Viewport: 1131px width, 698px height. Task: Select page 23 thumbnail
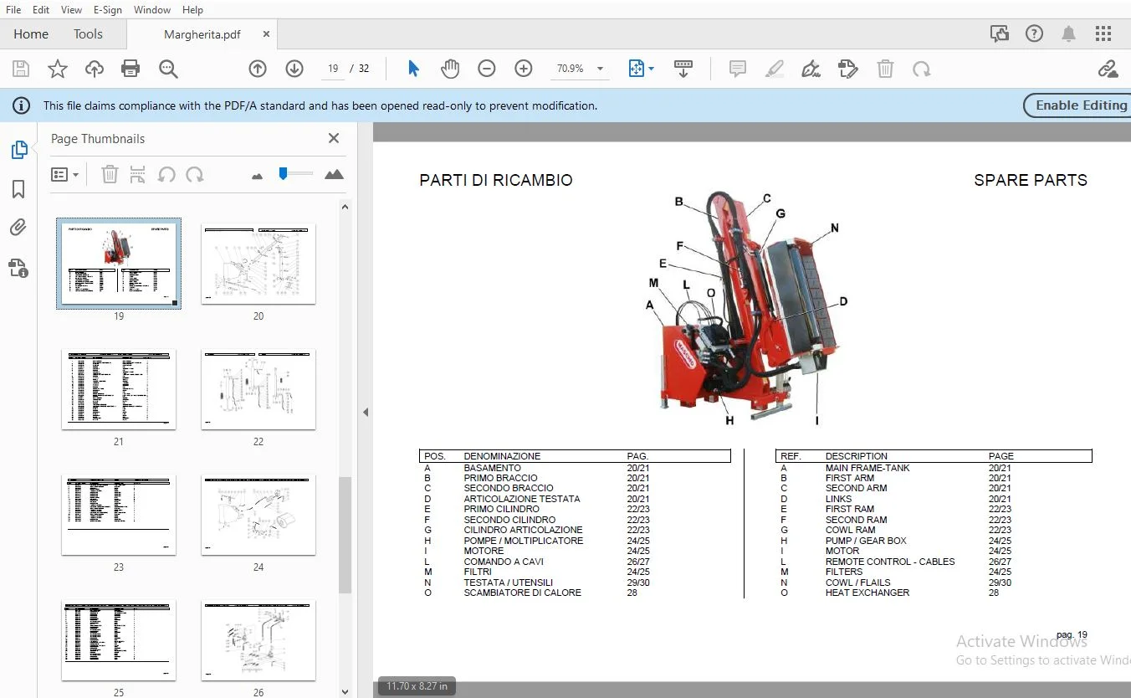click(x=119, y=516)
